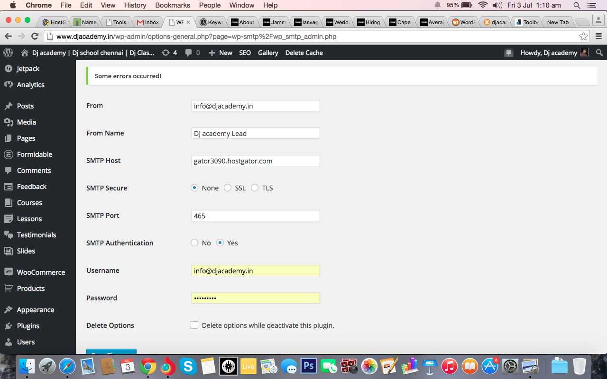Open the New content dropdown
This screenshot has width=607, height=379.
click(220, 53)
